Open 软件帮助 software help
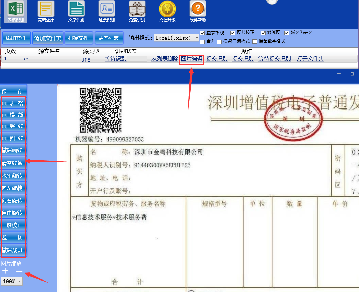359x292 pixels. pos(198,11)
